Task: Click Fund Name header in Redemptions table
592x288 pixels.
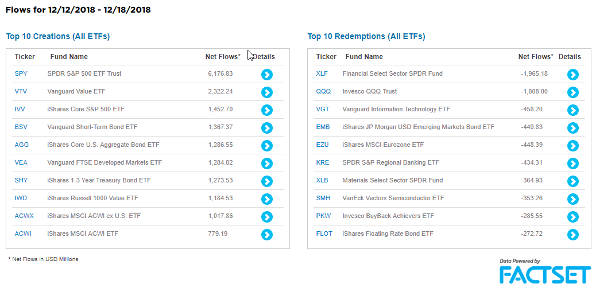Action: pos(364,57)
